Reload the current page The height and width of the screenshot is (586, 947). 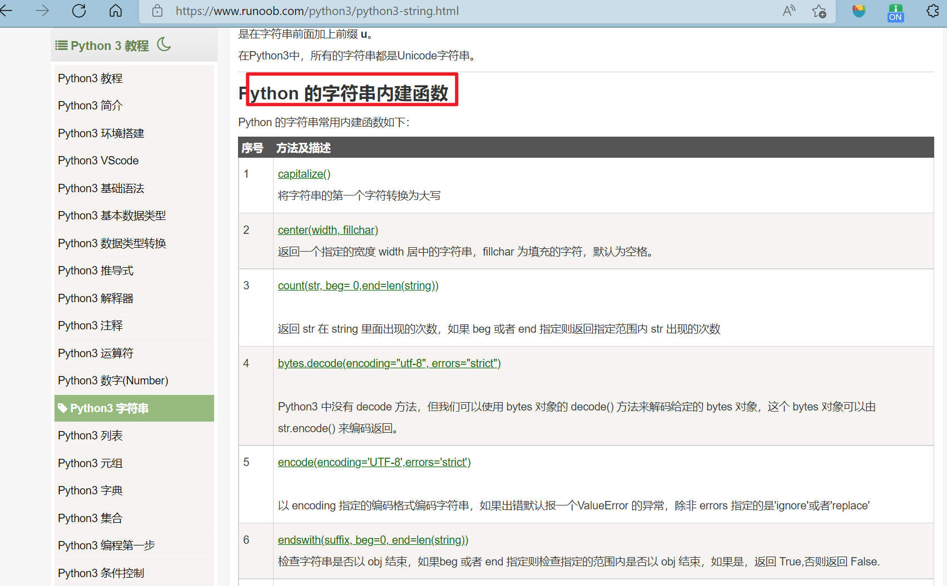pos(79,11)
